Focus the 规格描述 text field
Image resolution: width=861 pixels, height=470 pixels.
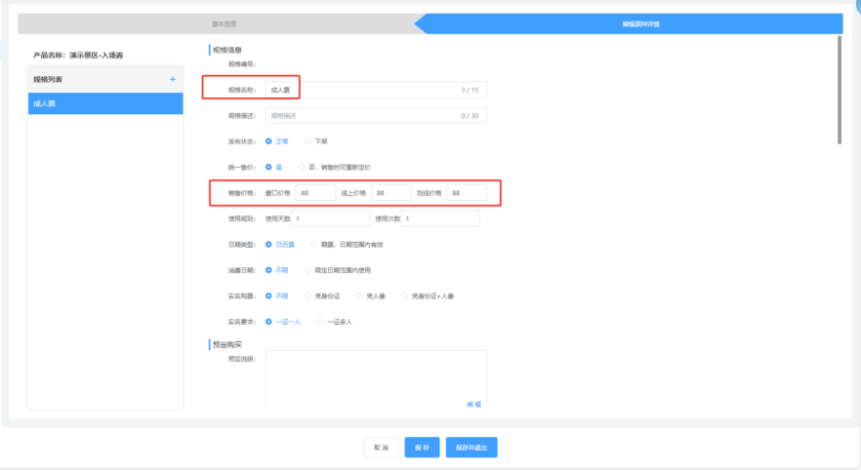point(375,116)
